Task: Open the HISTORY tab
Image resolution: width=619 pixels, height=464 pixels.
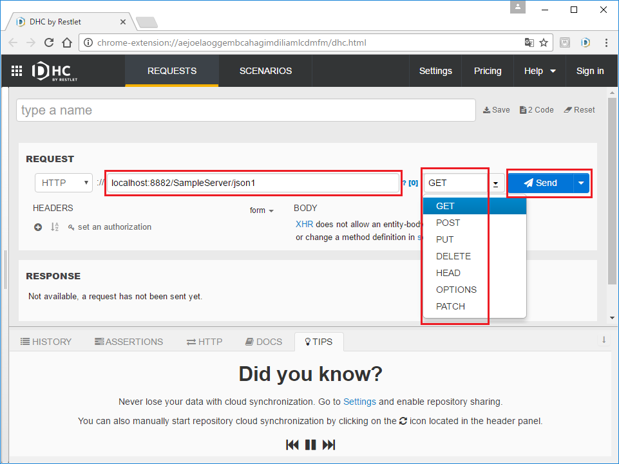Action: tap(46, 342)
